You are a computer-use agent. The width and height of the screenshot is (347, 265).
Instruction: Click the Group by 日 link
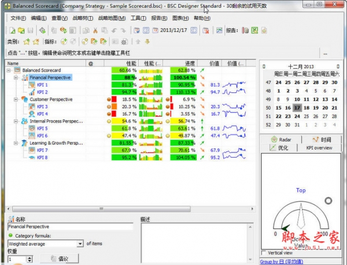coord(282,262)
